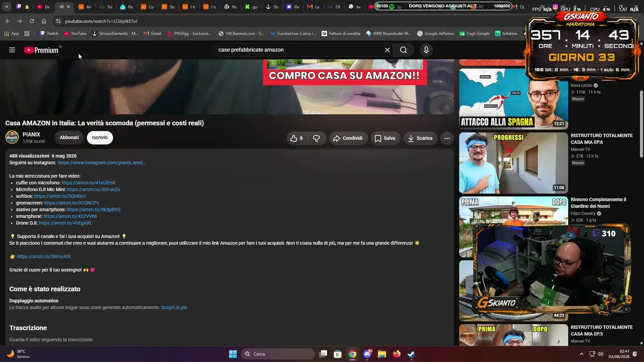Screen dimensions: 644x362
Task: Go forward in browser history
Action: pos(20,21)
